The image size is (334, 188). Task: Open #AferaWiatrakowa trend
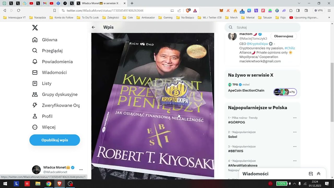click(x=243, y=165)
